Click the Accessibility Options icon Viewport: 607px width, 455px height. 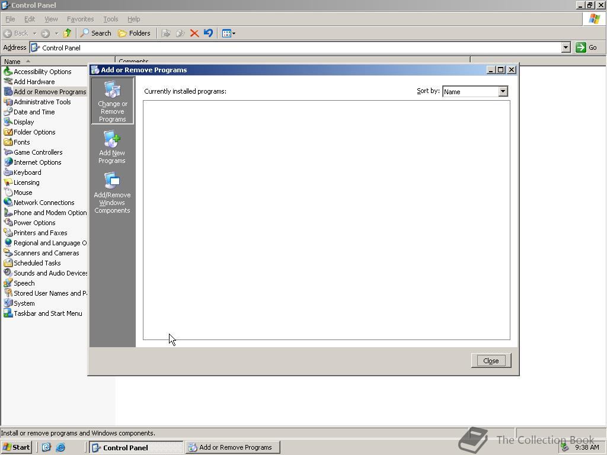pyautogui.click(x=8, y=71)
